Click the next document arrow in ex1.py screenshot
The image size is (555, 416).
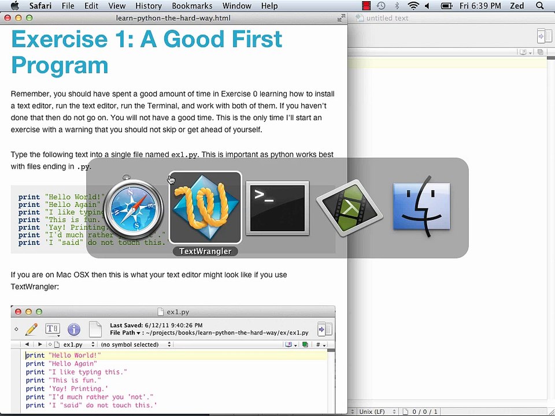[x=40, y=344]
